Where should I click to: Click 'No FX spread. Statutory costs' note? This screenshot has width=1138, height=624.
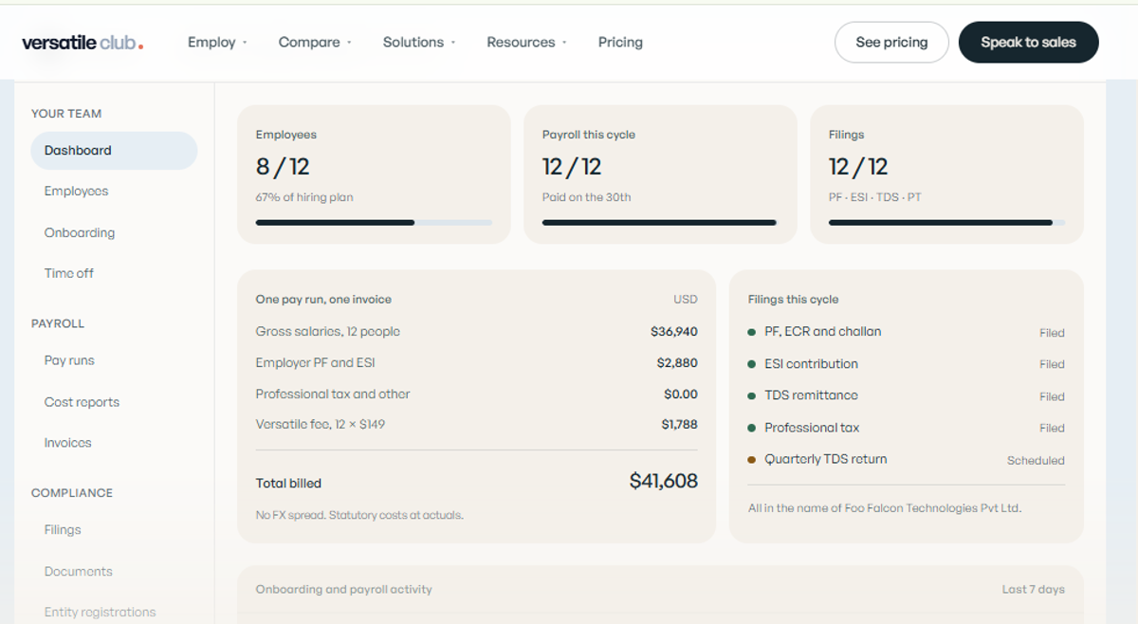pyautogui.click(x=359, y=516)
